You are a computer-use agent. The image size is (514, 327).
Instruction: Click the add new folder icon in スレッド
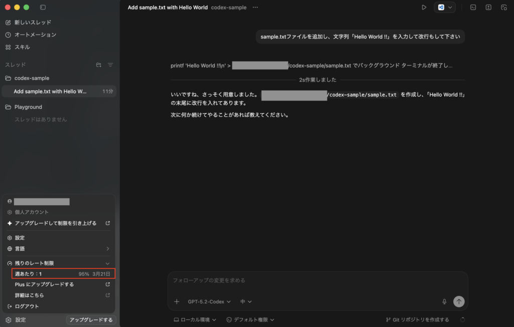click(x=98, y=65)
